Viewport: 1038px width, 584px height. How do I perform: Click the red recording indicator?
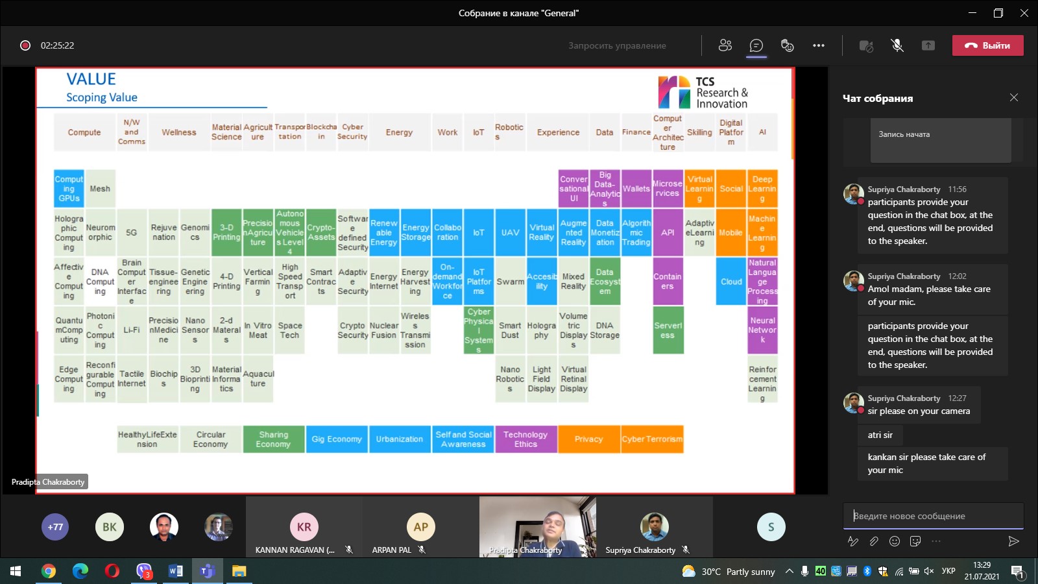(x=25, y=45)
